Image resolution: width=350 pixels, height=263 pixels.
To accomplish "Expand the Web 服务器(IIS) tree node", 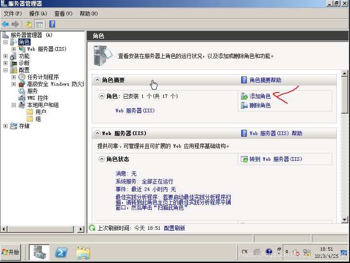I will pyautogui.click(x=14, y=49).
